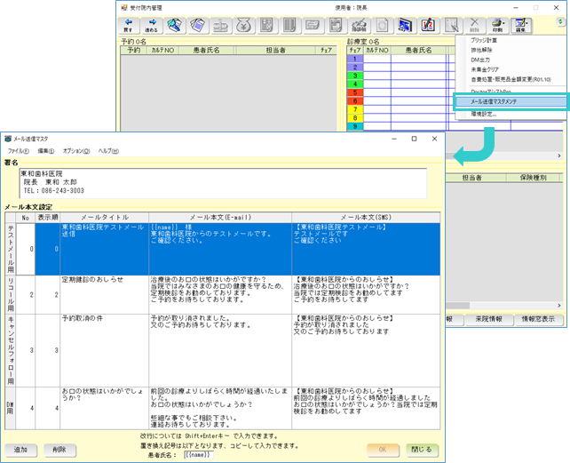Open the ファイル menu in mail master

click(x=19, y=151)
